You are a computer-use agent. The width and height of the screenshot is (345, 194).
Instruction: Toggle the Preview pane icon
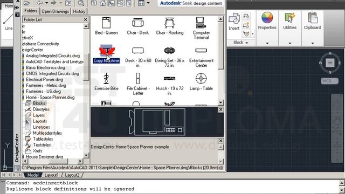pos(120,3)
